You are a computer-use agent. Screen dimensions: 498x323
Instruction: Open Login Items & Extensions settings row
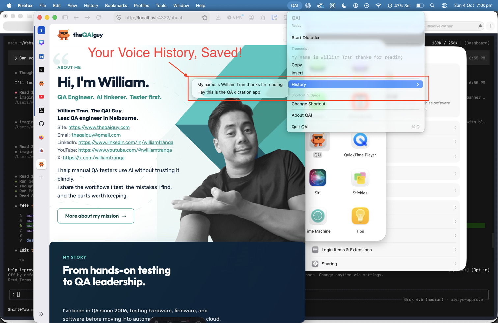pyautogui.click(x=384, y=250)
